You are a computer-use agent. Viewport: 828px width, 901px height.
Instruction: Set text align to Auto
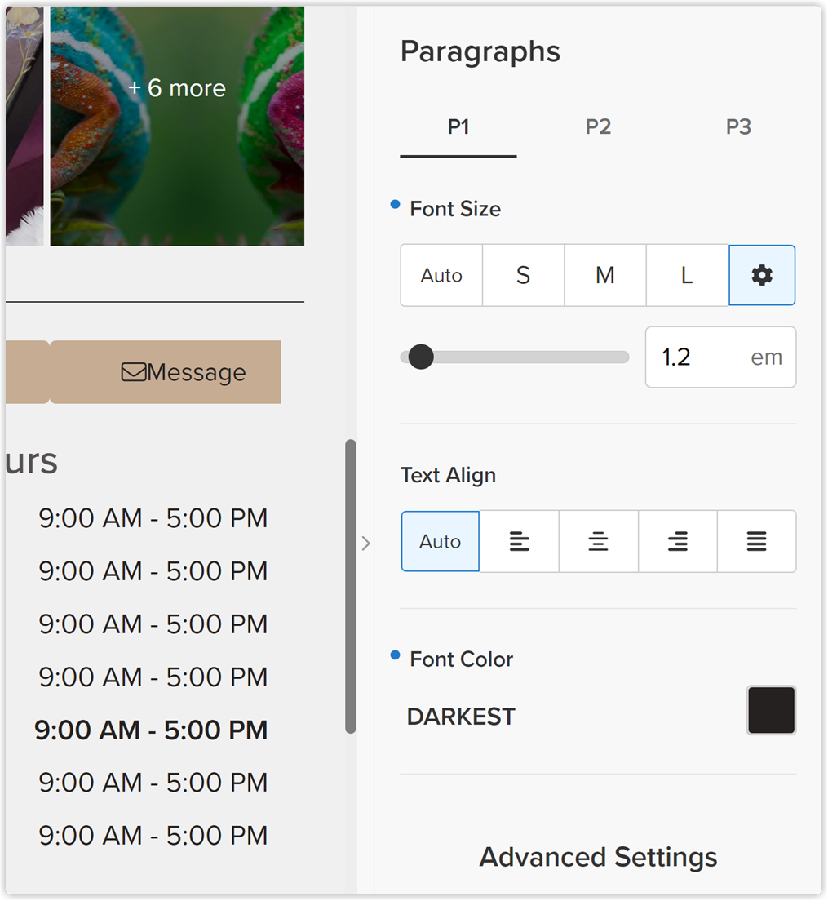[x=441, y=541]
